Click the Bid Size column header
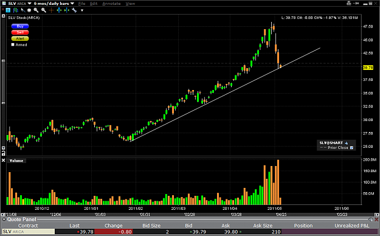This screenshot has width=380, height=236. pyautogui.click(x=151, y=226)
